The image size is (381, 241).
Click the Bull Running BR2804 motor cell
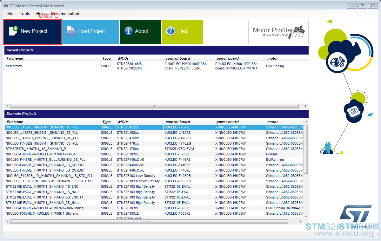(284, 208)
